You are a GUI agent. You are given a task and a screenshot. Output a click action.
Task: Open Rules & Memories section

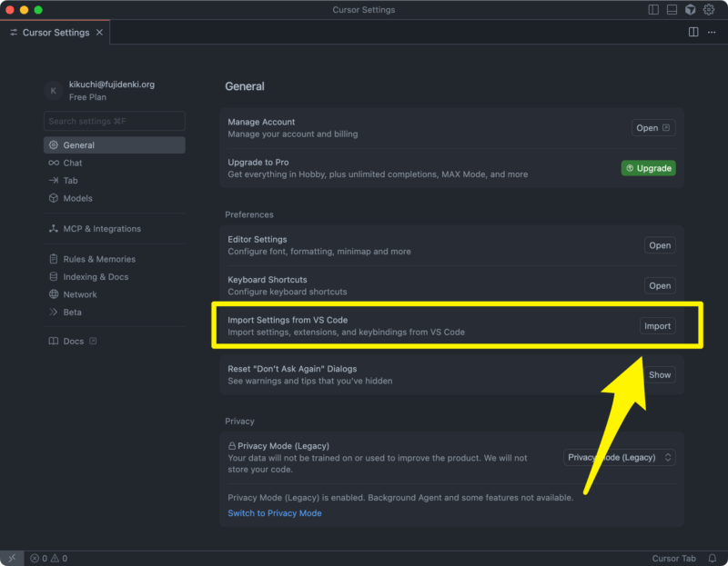(x=115, y=259)
